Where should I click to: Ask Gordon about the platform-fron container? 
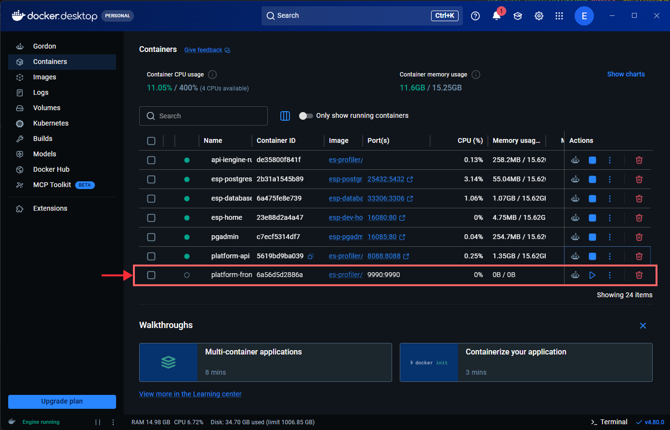(575, 275)
